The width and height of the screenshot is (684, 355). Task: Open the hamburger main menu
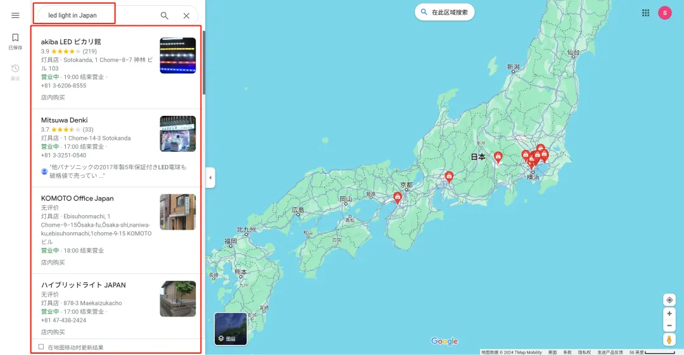[x=15, y=15]
